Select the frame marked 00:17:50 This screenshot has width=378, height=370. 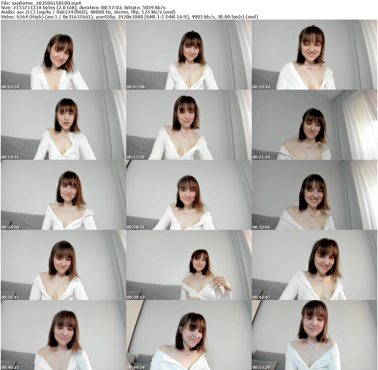click(189, 125)
